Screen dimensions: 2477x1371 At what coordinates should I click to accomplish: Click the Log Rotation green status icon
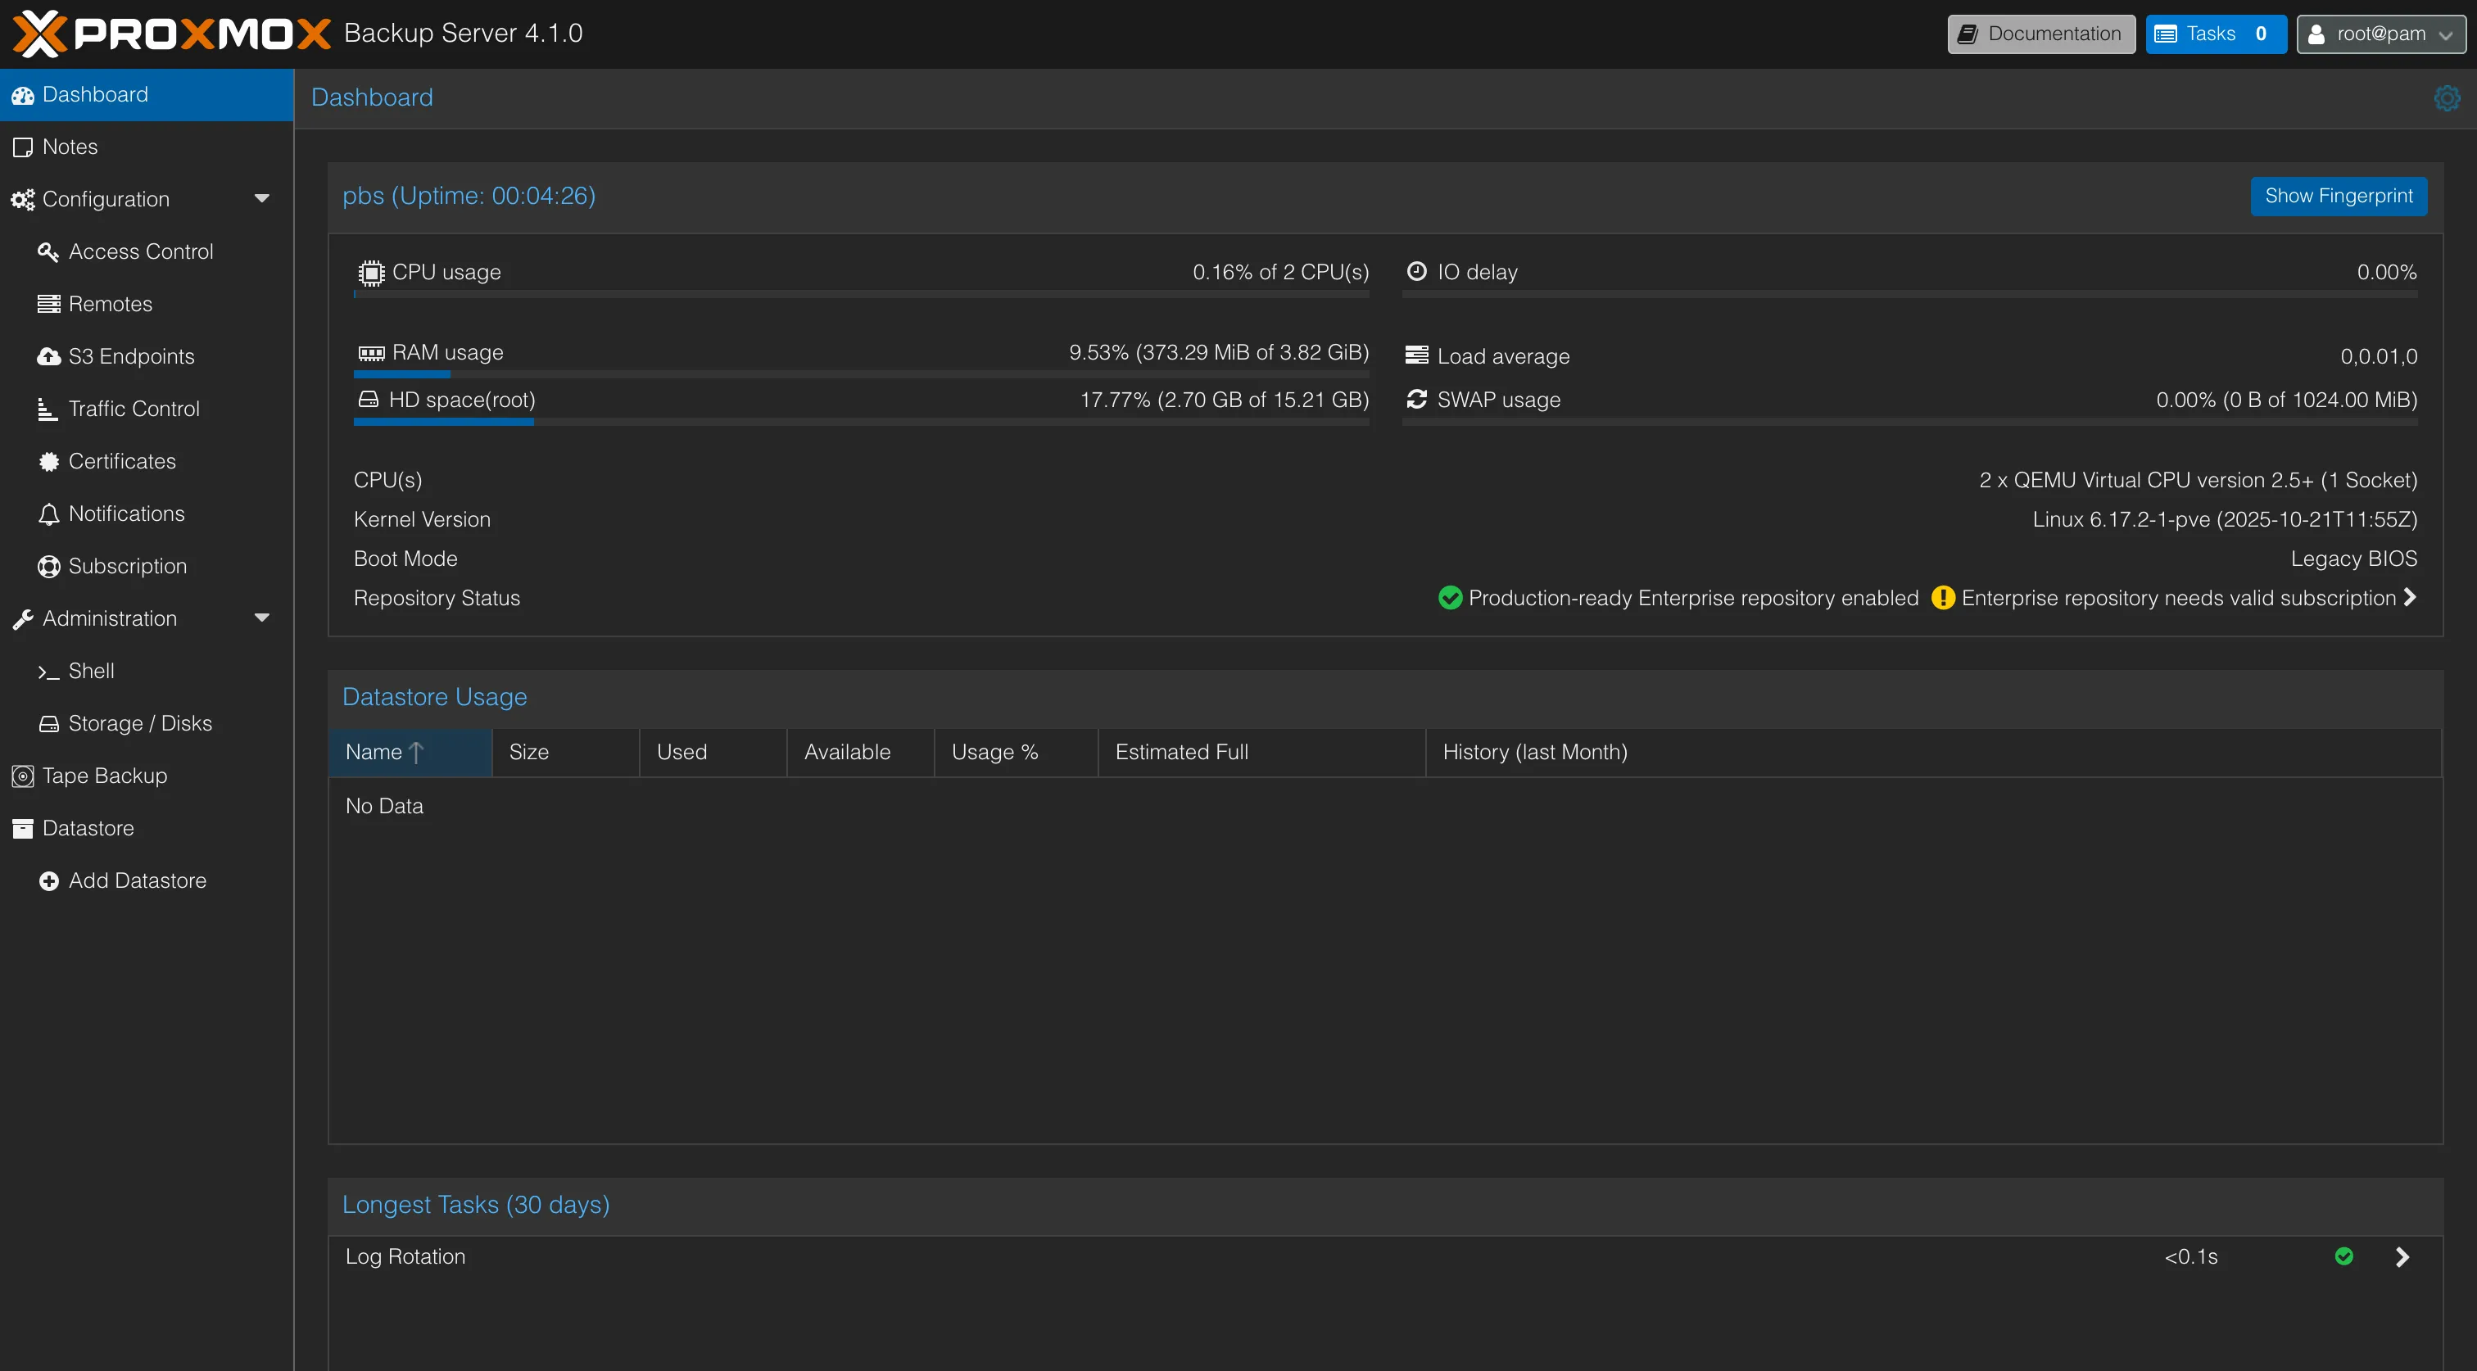pos(2343,1256)
